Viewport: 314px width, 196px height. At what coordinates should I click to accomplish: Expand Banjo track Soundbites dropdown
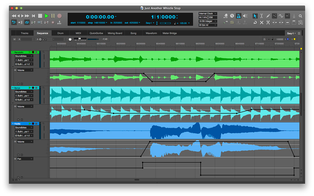click(24, 92)
